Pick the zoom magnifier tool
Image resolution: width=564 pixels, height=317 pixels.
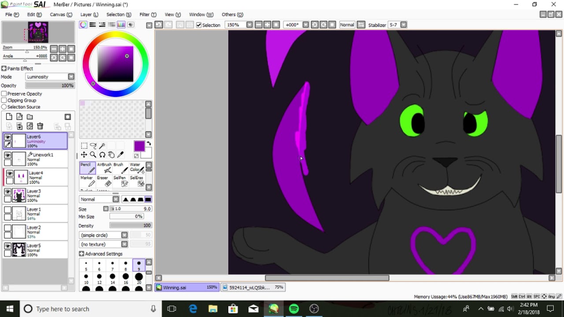[93, 155]
